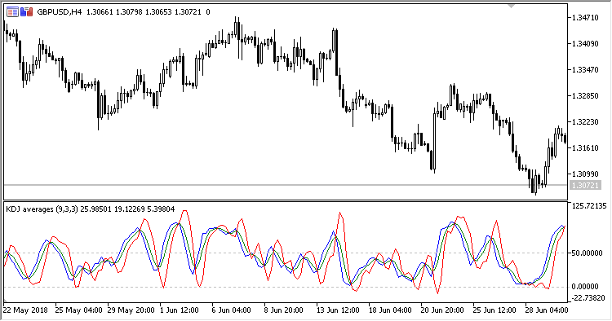This screenshot has width=612, height=321.
Task: Click the 28 Jun 04:00 time label
Action: point(547,310)
